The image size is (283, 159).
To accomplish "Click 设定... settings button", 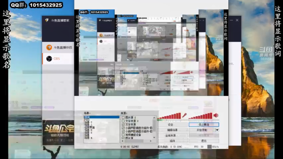I will (172, 125).
